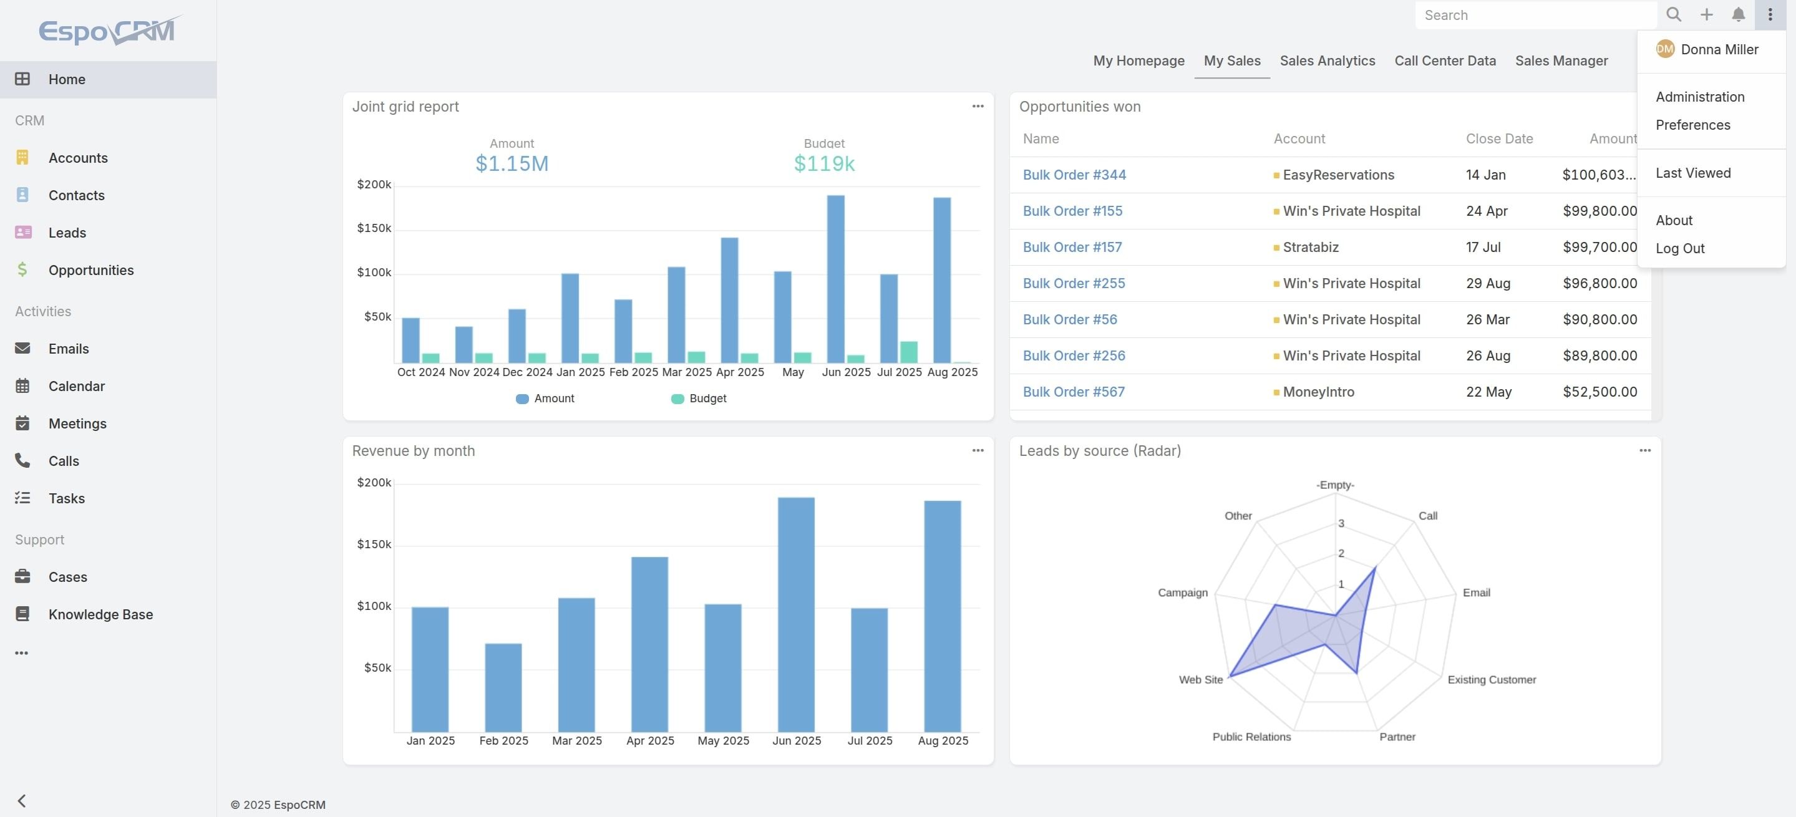Open Bulk Order #157 opportunity

click(x=1072, y=247)
